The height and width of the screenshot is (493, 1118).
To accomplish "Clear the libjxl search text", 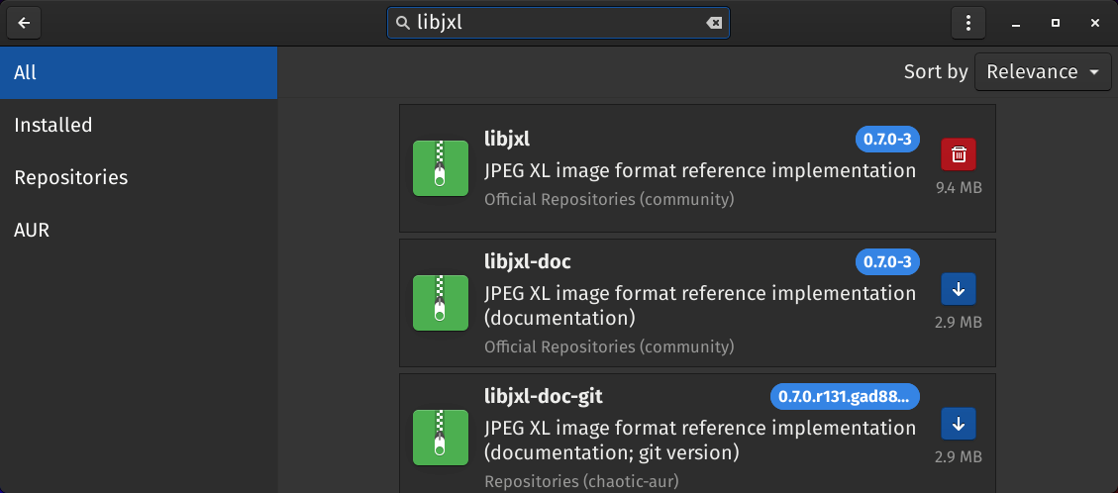I will tap(714, 23).
